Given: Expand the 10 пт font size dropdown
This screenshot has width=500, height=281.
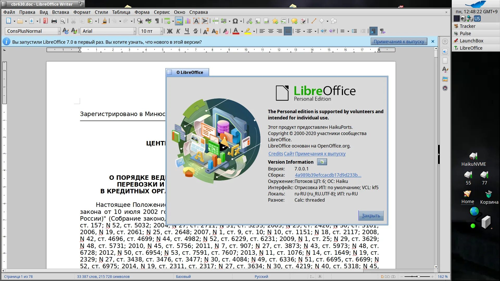Looking at the screenshot, I should tap(161, 31).
